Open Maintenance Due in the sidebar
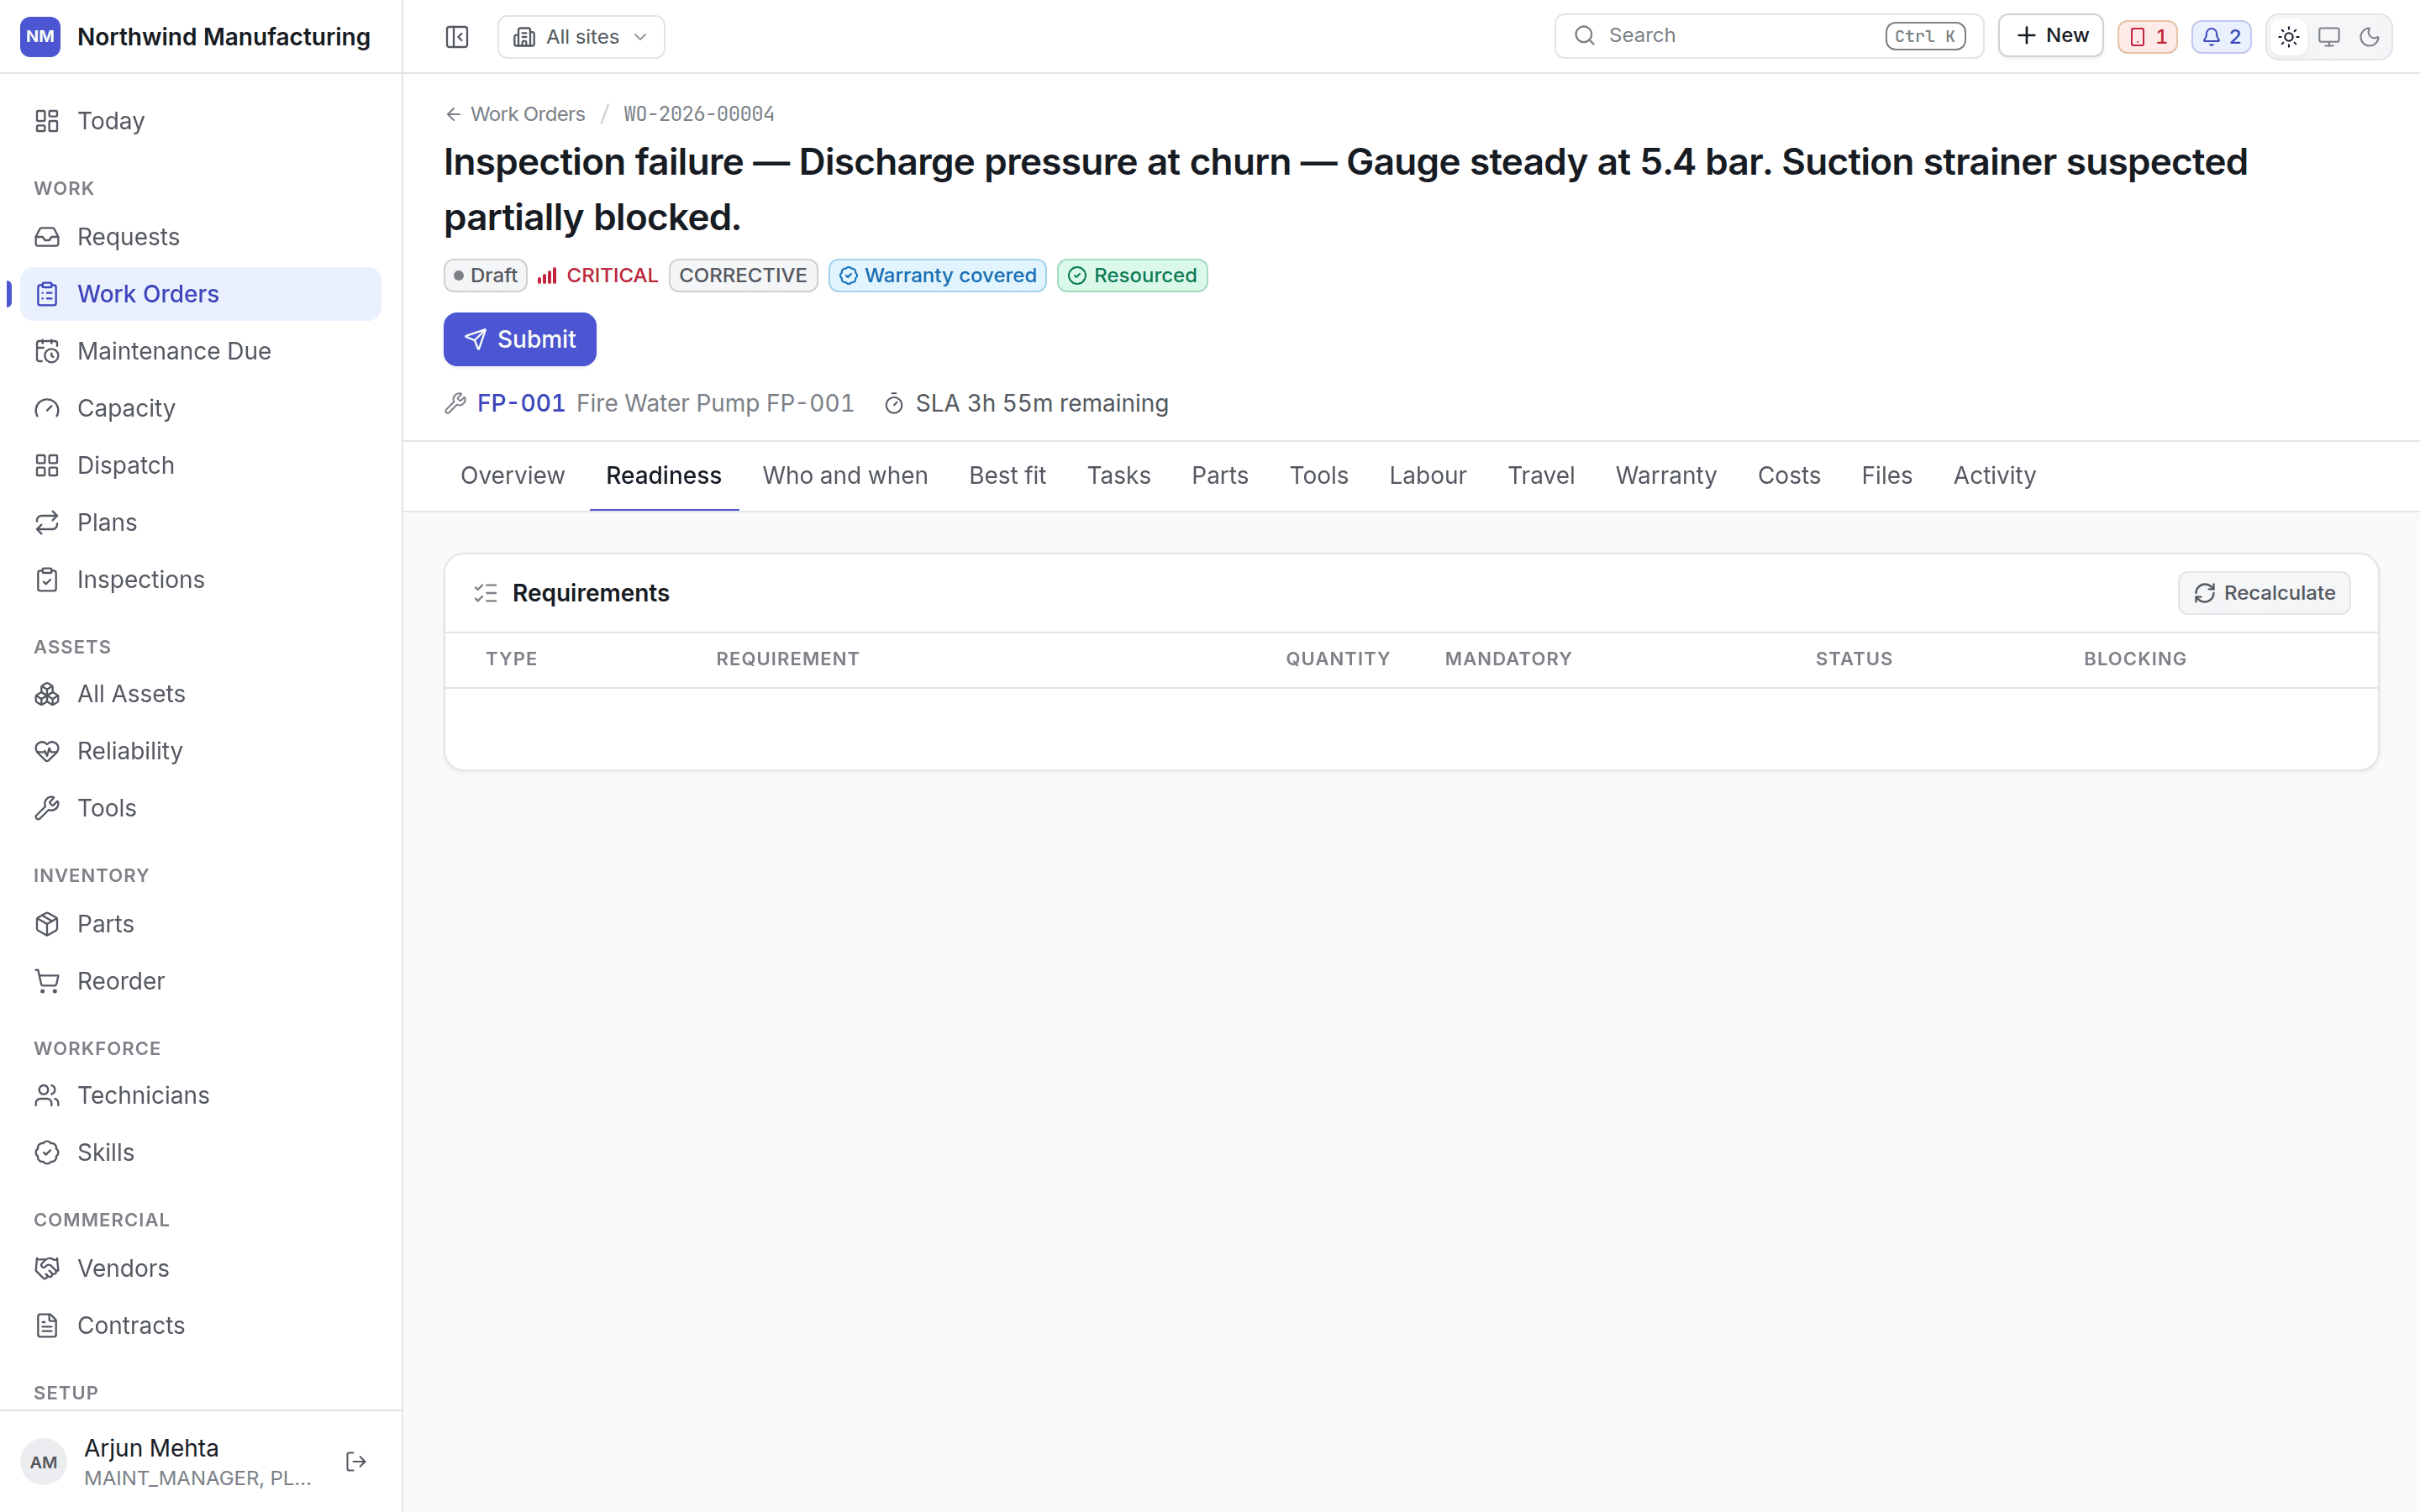2420x1512 pixels. tap(200, 351)
